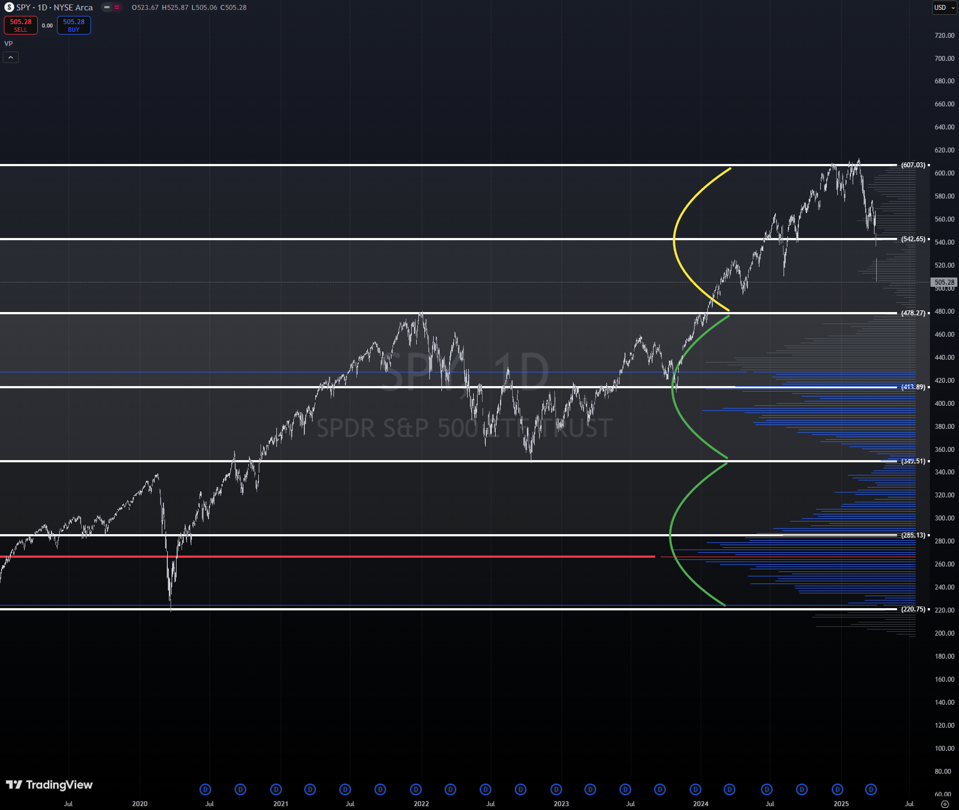
Task: Click the dividend marker above the 2023 label
Action: (556, 790)
